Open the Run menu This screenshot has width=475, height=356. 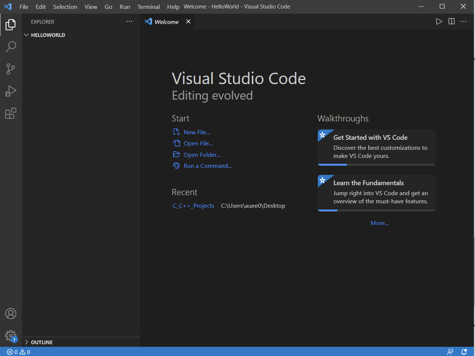pos(125,7)
